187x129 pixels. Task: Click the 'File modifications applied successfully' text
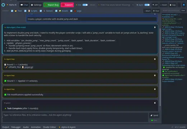click(x=25, y=95)
